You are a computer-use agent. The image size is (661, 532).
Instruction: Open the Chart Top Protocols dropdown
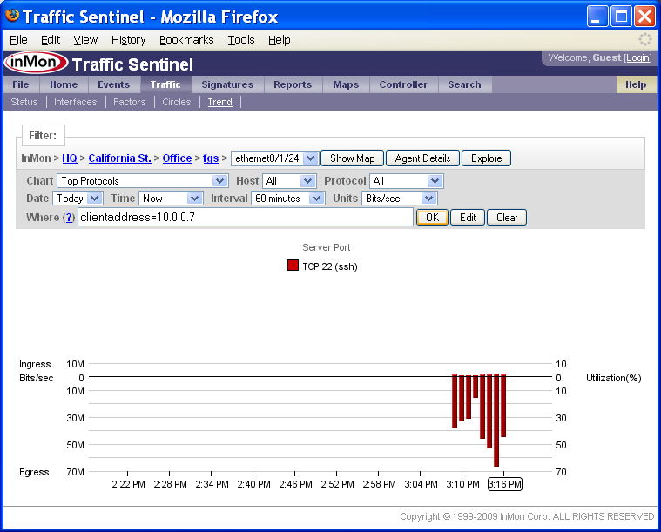143,181
